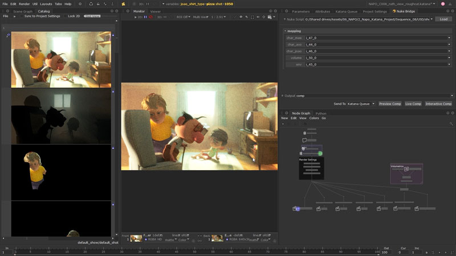Select the lit room render thumbnail in Catalog
Viewport: 456px width, 256px height.
coord(61,60)
